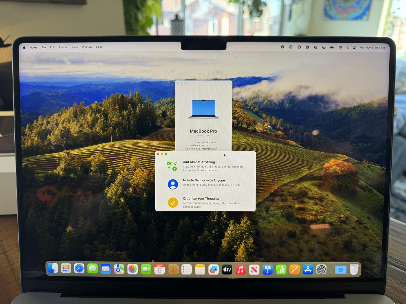Open Launchpad in the Dock
406x304 pixels.
click(66, 269)
